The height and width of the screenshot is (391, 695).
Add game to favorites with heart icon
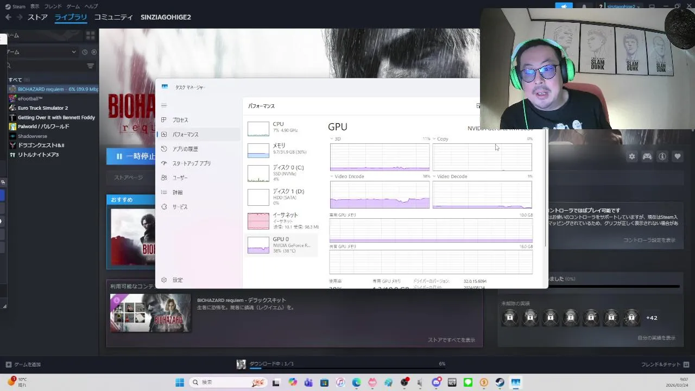click(678, 156)
